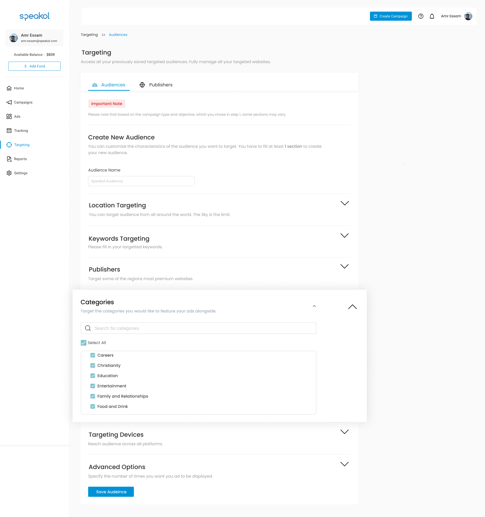Click the notification bell icon
Screen dimensions: 485x517
pyautogui.click(x=432, y=16)
